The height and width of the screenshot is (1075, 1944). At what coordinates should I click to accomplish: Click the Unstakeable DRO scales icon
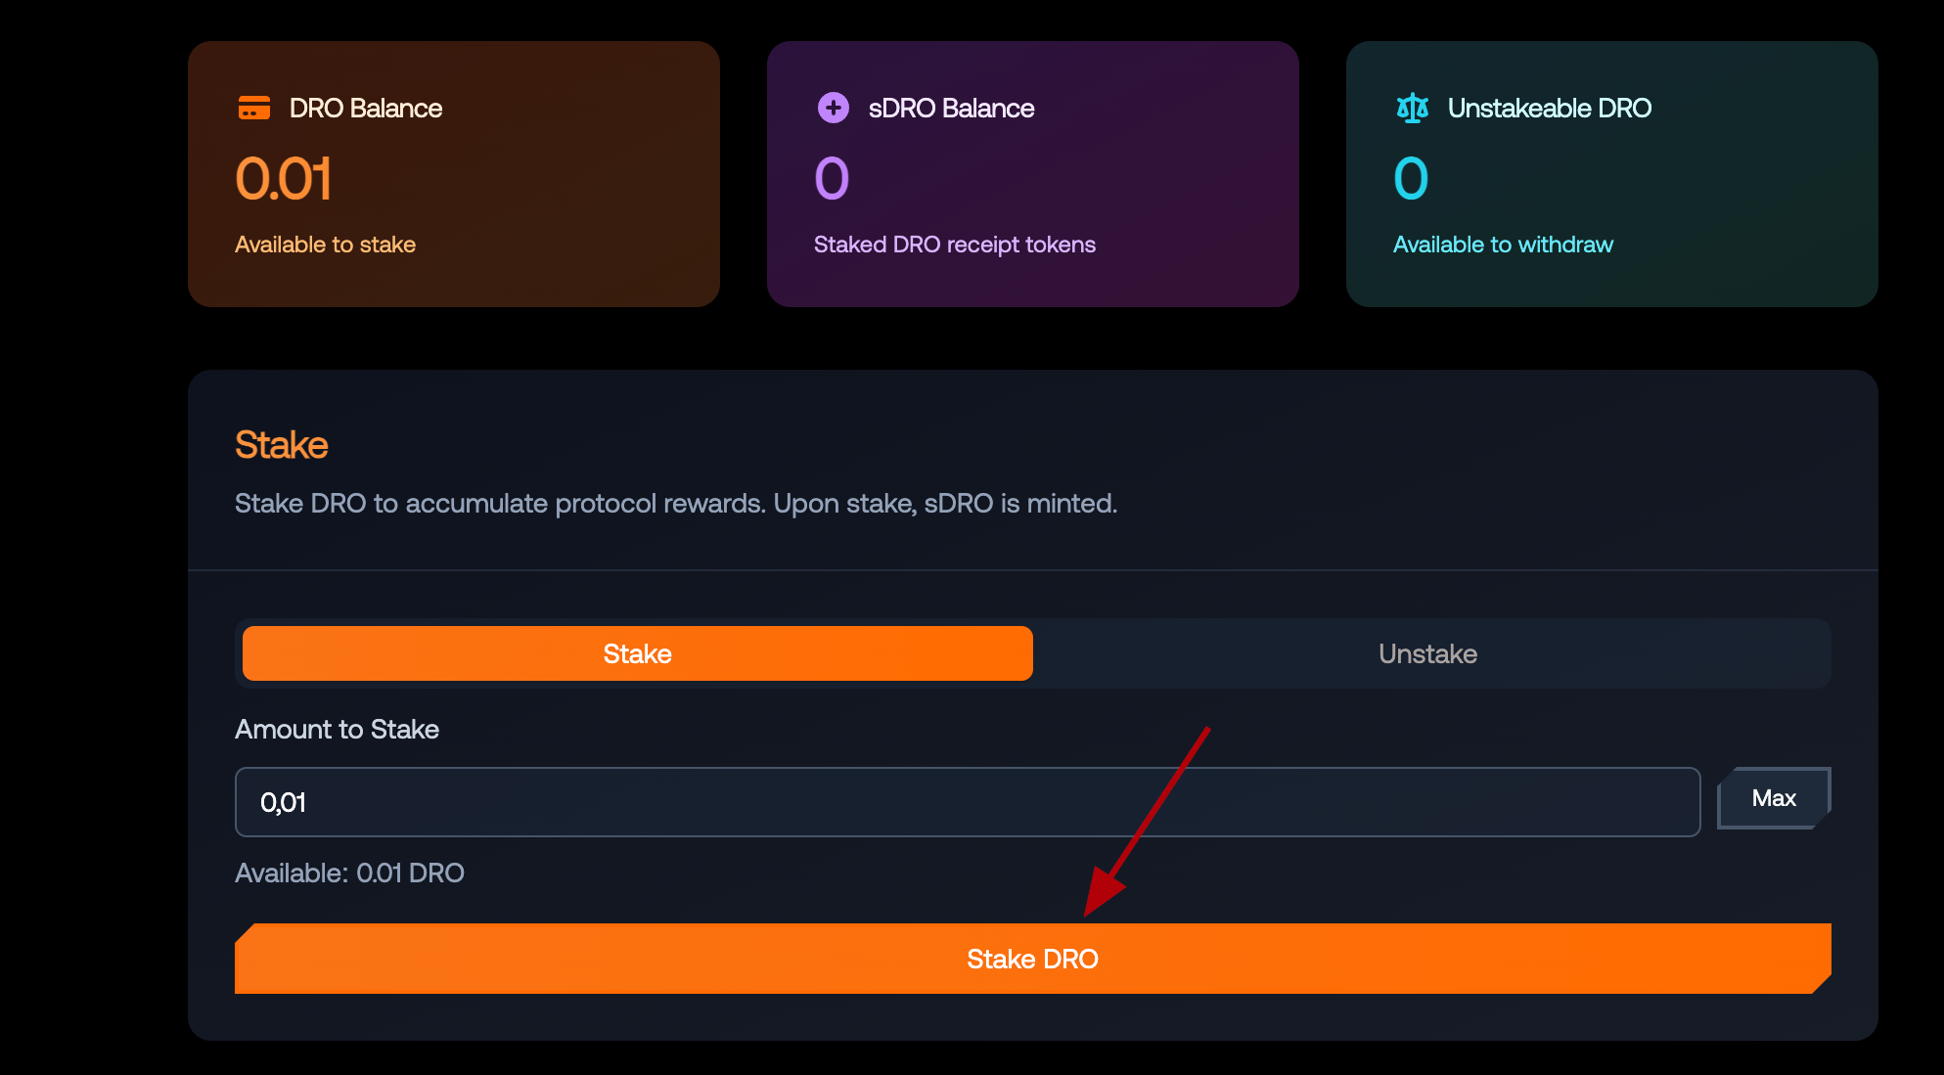point(1412,108)
